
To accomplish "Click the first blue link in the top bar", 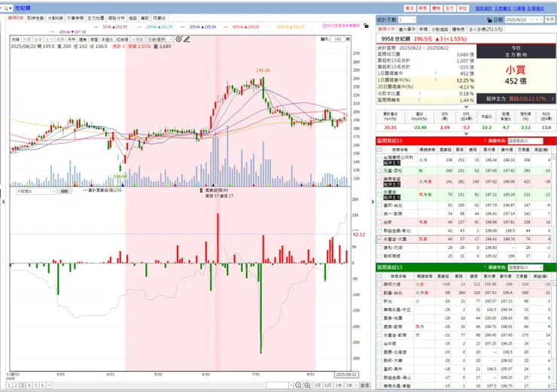I will [x=484, y=8].
